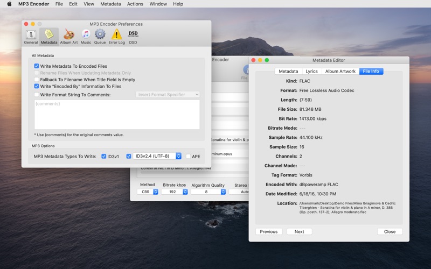Click the file Location path text
Screen dimensions: 431x269
(x=347, y=208)
